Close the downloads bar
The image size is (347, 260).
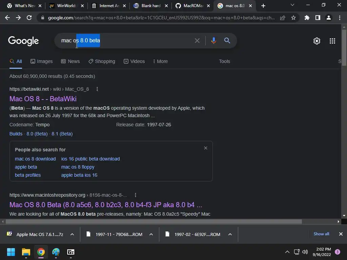point(341,234)
